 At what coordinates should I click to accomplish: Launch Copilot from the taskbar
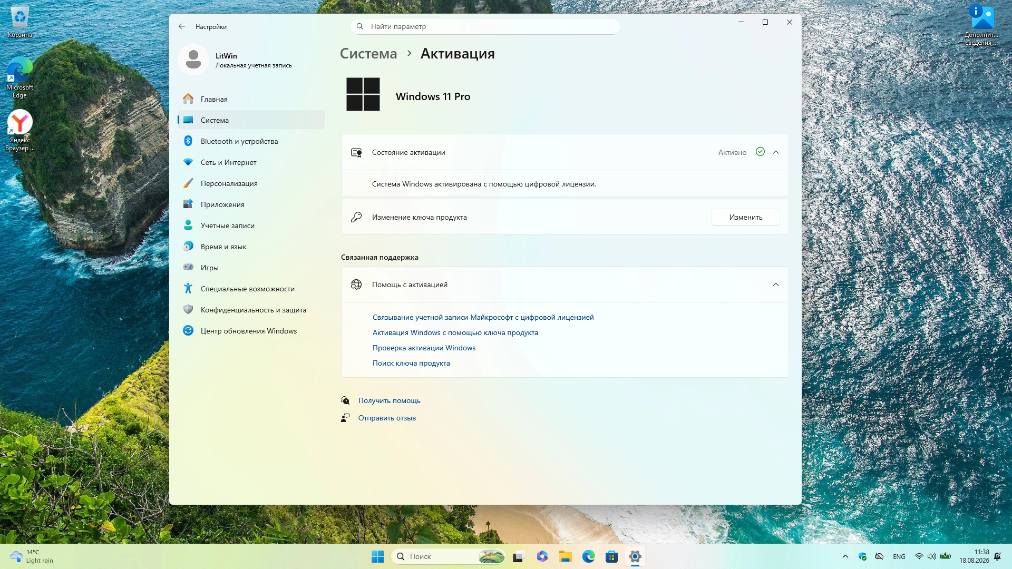click(542, 556)
